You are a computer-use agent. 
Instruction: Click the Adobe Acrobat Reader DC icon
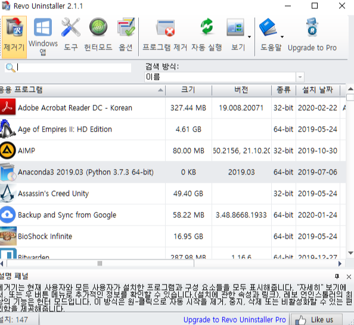pos(8,107)
